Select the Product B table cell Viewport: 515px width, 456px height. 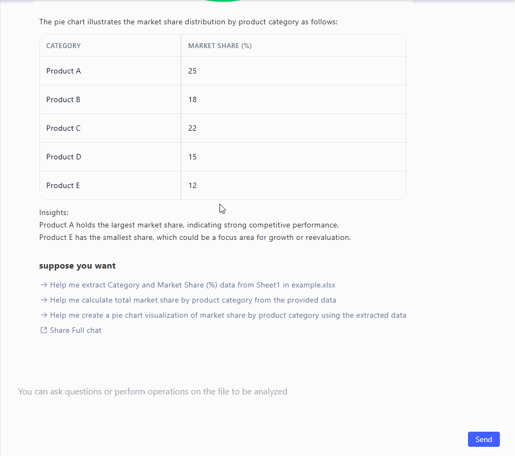pyautogui.click(x=63, y=99)
